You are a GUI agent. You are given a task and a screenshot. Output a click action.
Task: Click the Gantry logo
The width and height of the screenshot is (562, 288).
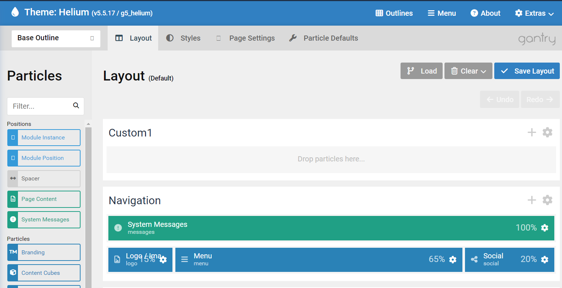[536, 38]
